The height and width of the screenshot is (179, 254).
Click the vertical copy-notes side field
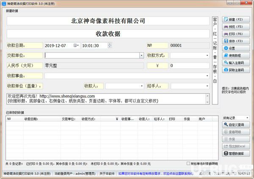[x=215, y=61]
